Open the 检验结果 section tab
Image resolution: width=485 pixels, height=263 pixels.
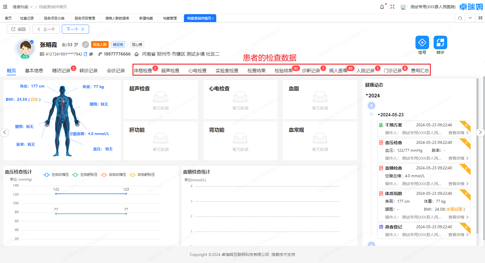[x=284, y=70]
